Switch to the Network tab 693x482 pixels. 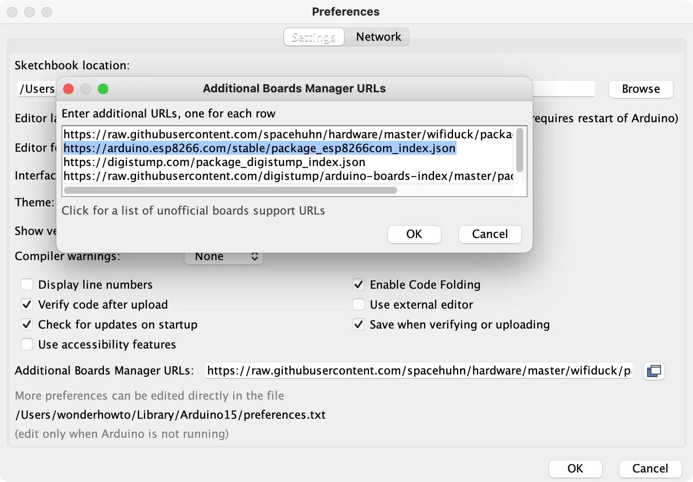pyautogui.click(x=378, y=37)
